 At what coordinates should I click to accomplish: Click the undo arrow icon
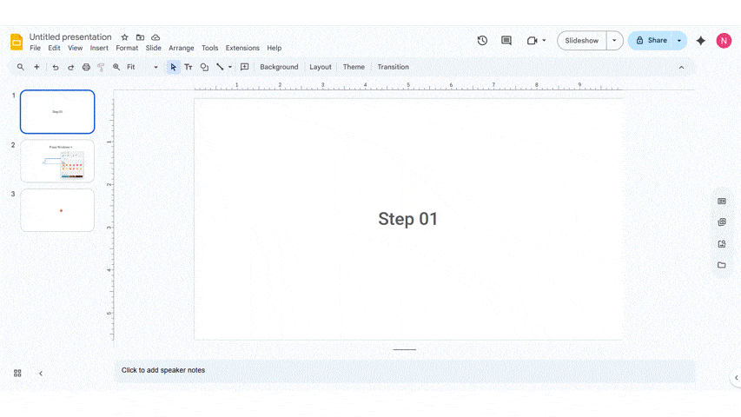point(56,67)
